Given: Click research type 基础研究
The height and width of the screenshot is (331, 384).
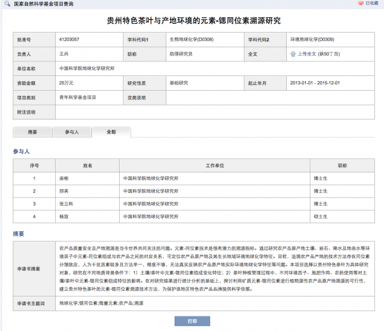Looking at the screenshot, I should click(179, 83).
